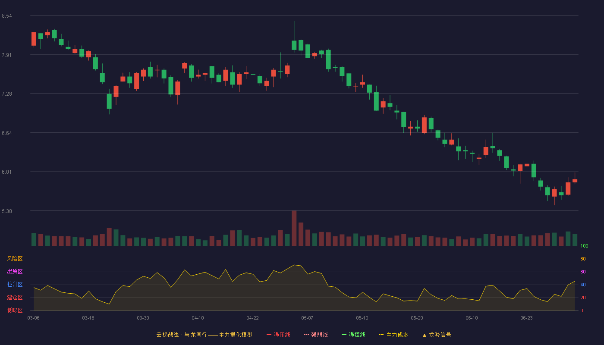Select the candlestick whose wick reaches the chart's highest price
This screenshot has height=345, width=604.
point(294,37)
